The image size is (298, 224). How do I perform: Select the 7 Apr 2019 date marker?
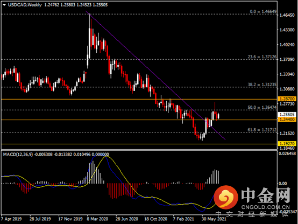(x=11, y=219)
